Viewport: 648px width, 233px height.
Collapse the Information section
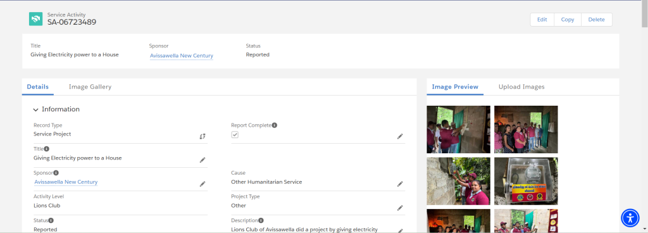(x=36, y=110)
